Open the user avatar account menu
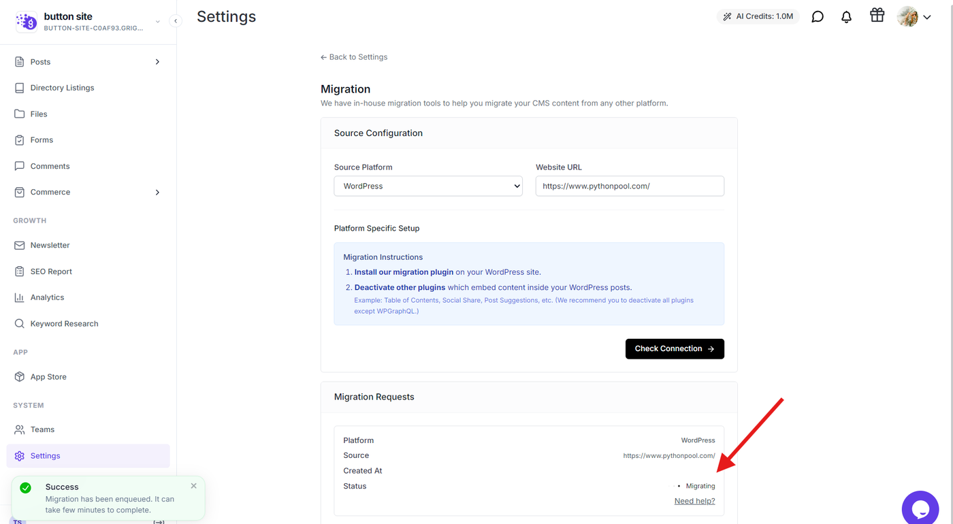 click(914, 16)
